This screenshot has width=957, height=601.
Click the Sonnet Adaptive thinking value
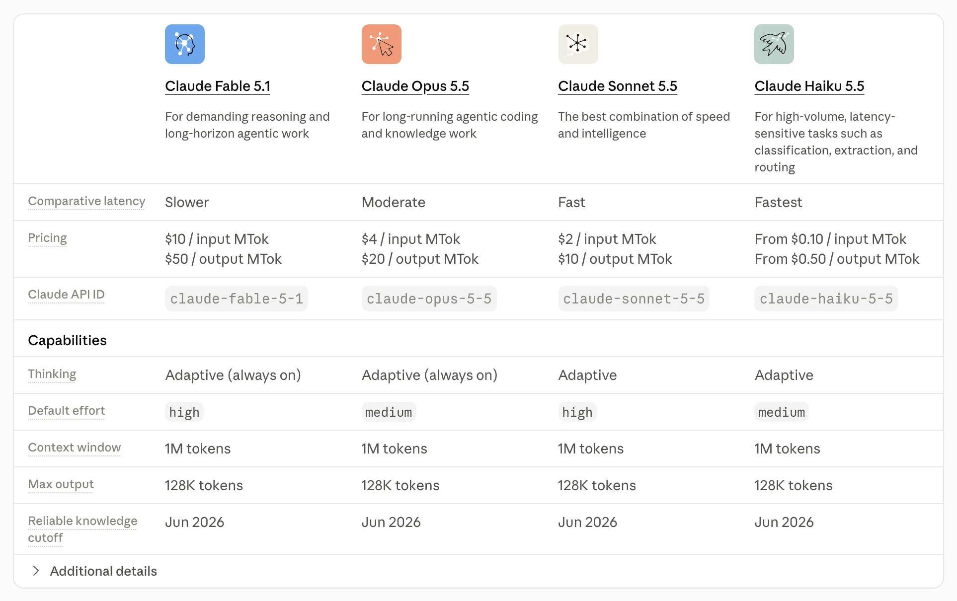pyautogui.click(x=587, y=375)
